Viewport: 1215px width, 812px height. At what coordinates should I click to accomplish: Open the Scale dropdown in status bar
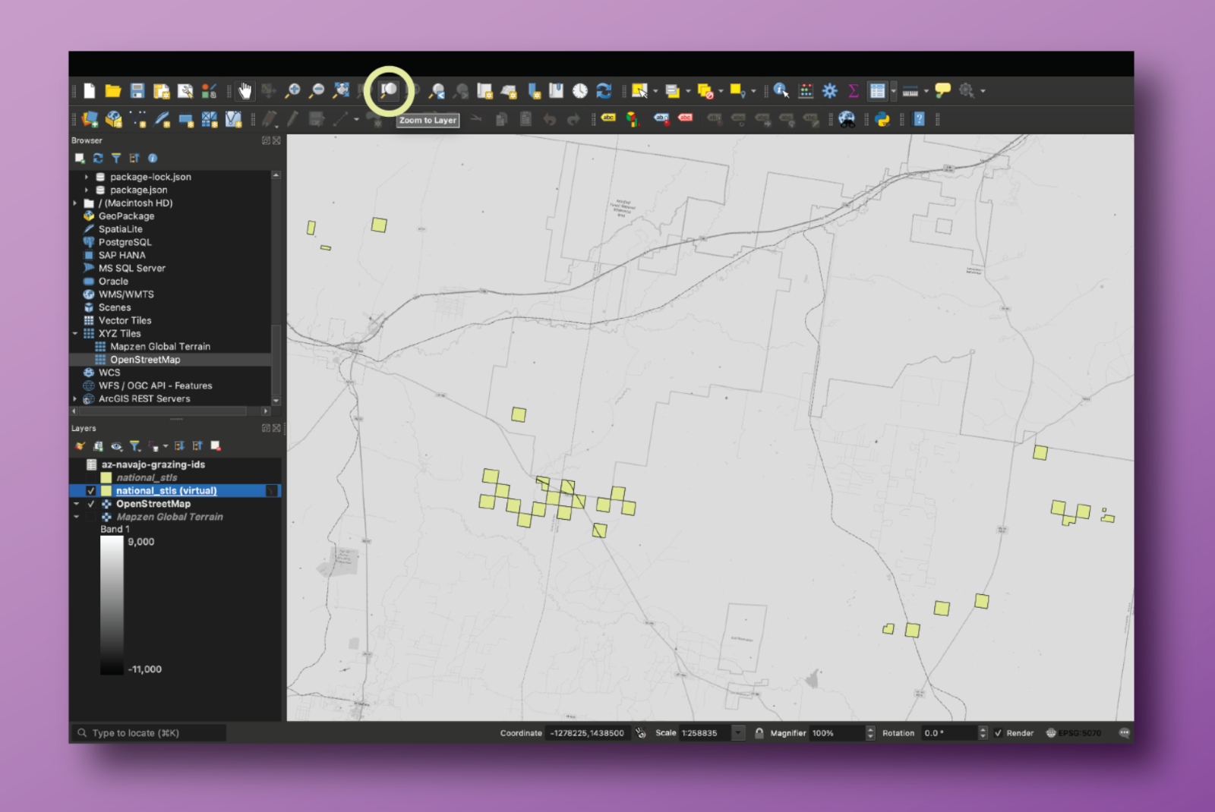coord(737,733)
